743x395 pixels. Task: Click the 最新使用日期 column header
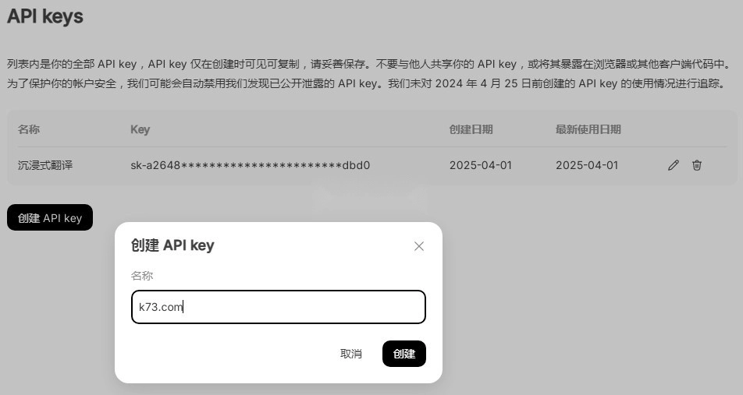click(x=588, y=129)
